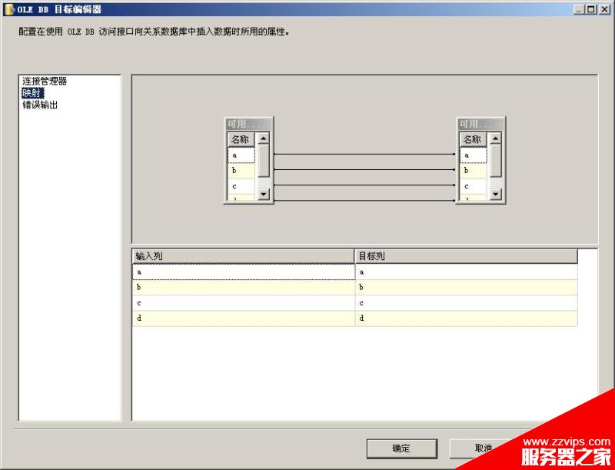Image resolution: width=615 pixels, height=470 pixels.
Task: Open the input column cell in row b
Action: click(x=244, y=288)
